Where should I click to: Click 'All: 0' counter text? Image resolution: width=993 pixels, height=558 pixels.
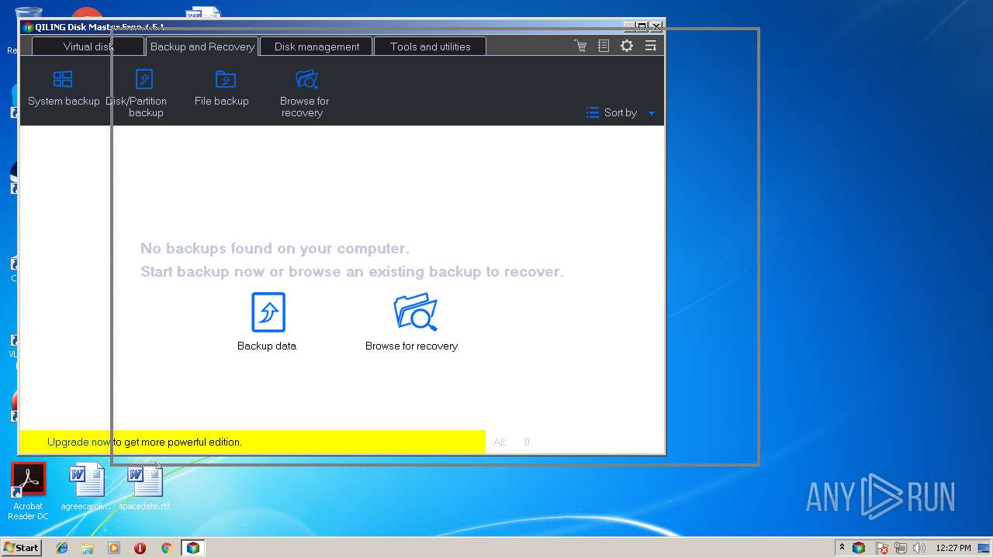(x=511, y=442)
